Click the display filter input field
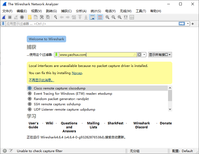Screen dimensions: 199x154 click(x=92, y=24)
